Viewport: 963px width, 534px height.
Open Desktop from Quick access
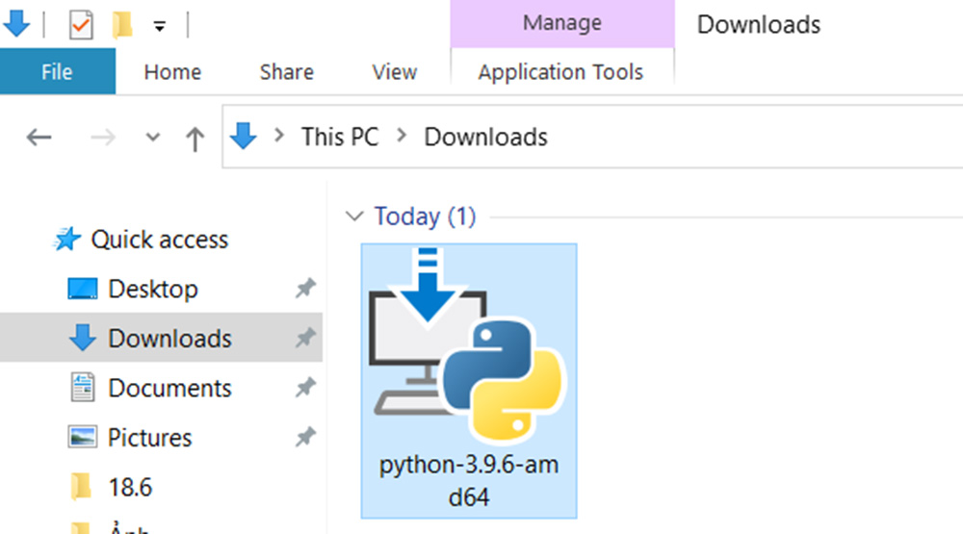pyautogui.click(x=153, y=289)
